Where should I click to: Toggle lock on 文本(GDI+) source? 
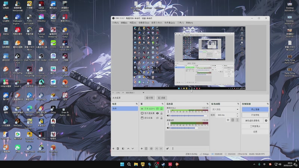click(161, 109)
